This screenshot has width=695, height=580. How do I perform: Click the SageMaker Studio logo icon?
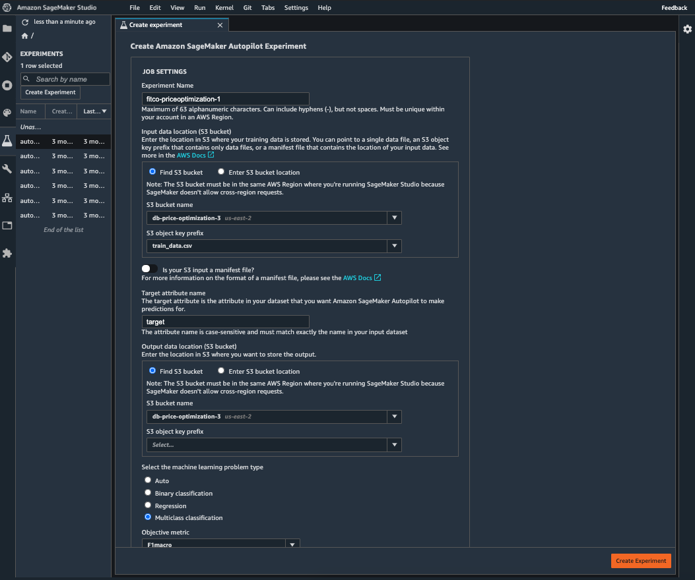coord(7,7)
